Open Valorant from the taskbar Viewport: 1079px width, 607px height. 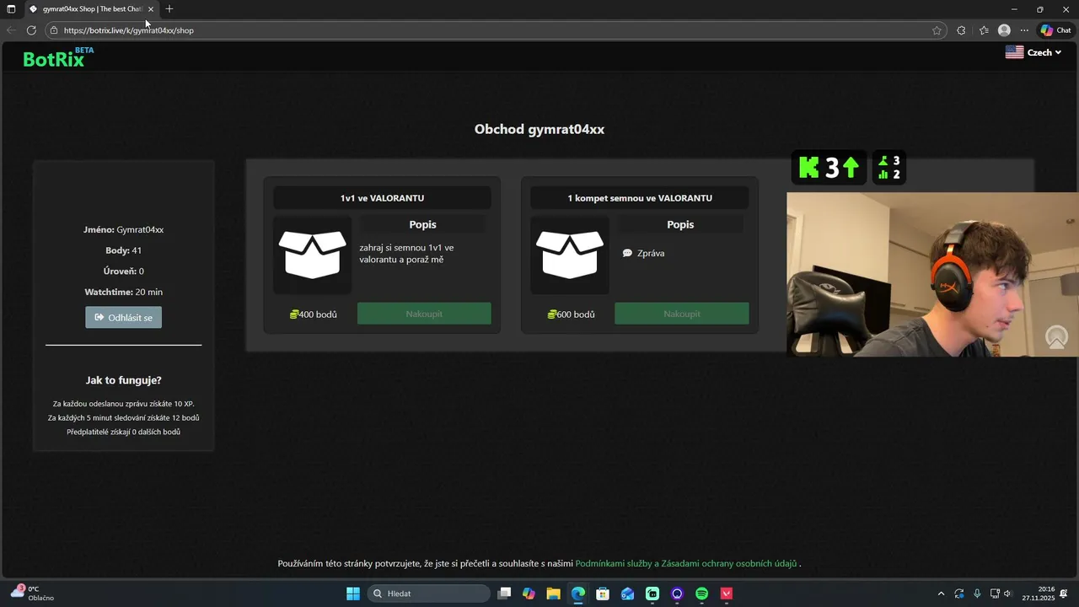(727, 594)
